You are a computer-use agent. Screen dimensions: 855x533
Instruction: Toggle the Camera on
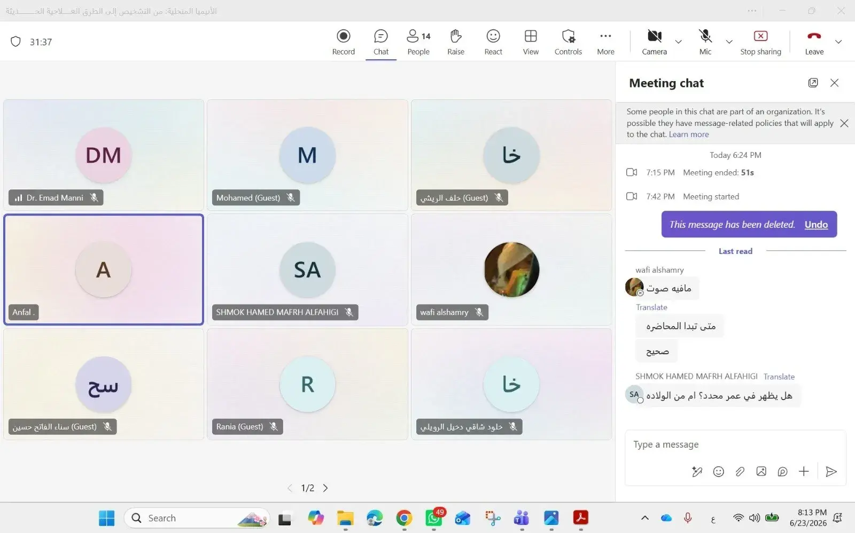654,42
